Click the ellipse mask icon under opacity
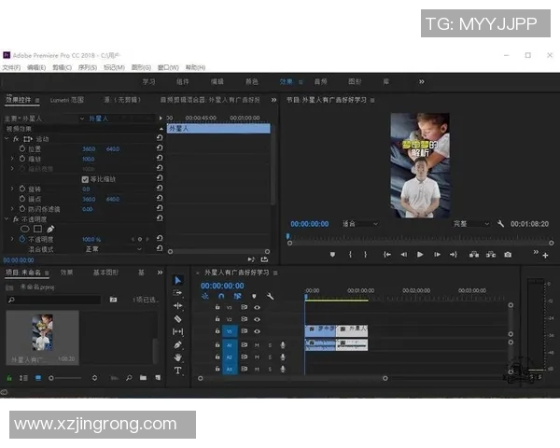The height and width of the screenshot is (448, 560). (25, 229)
